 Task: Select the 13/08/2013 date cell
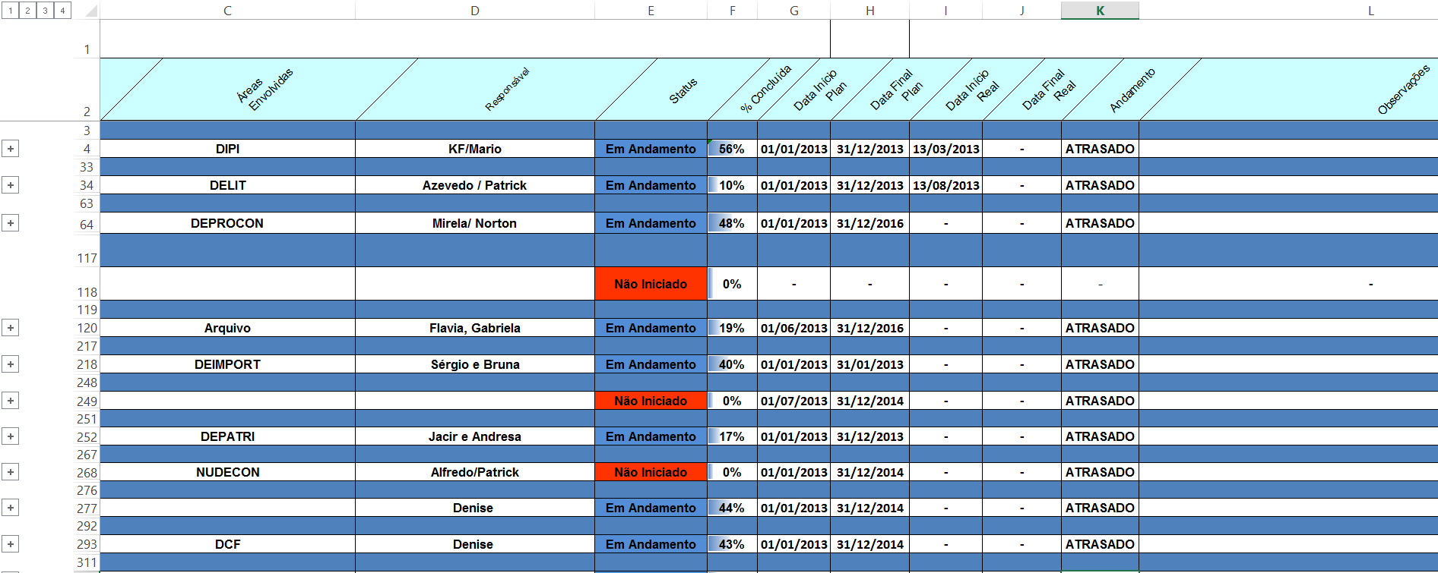pyautogui.click(x=945, y=185)
